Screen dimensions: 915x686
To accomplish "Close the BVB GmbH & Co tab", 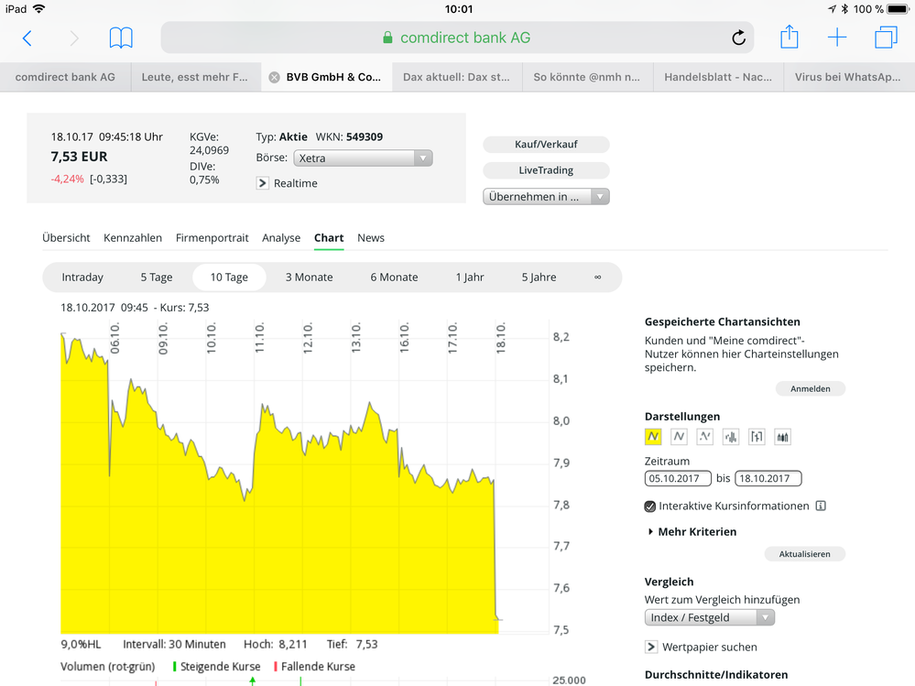I will (274, 78).
